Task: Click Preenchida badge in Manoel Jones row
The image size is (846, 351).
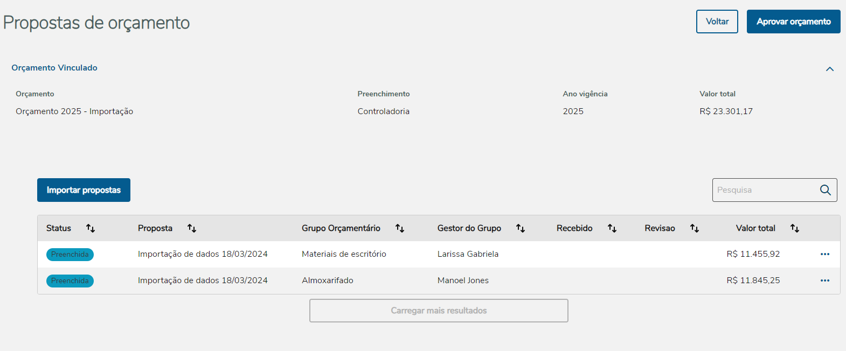Action: click(70, 281)
